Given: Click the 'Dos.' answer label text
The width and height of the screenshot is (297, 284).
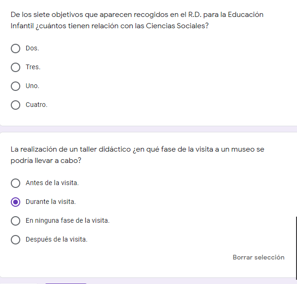Looking at the screenshot, I should [x=32, y=49].
